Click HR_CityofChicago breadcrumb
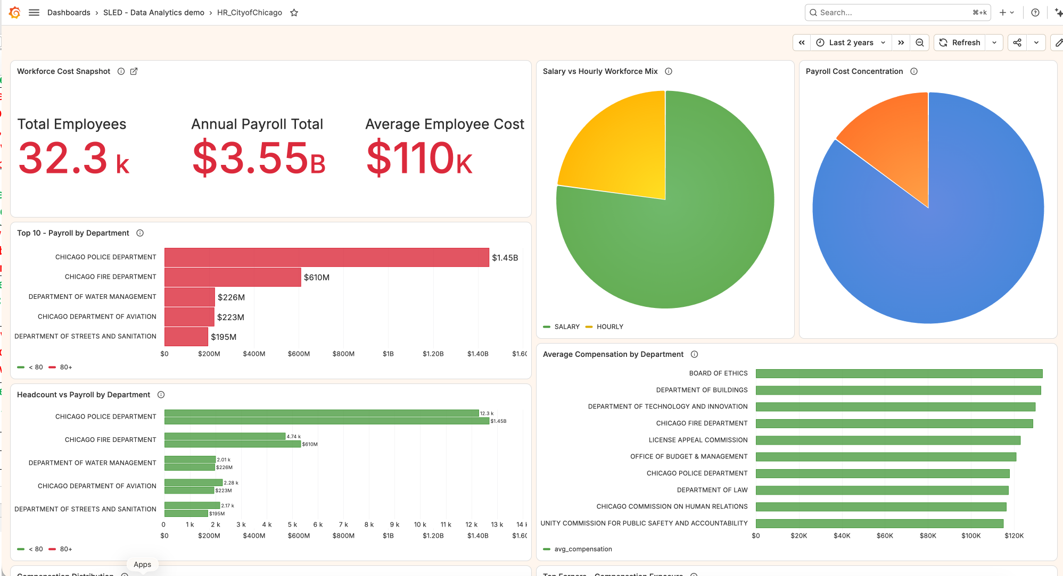The image size is (1063, 576). click(250, 12)
